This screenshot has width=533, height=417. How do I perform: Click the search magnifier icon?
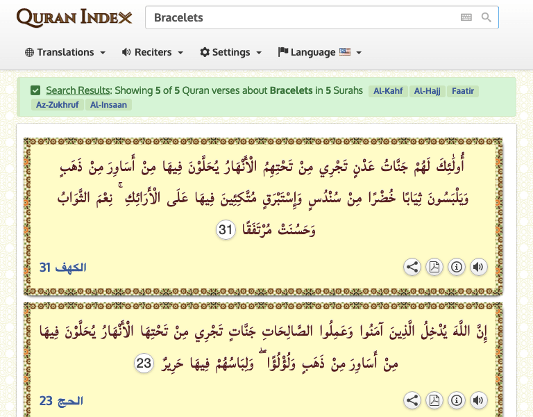[x=487, y=18]
